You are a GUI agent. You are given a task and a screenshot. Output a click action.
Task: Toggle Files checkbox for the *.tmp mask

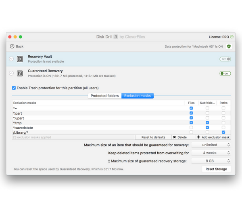click(x=191, y=122)
